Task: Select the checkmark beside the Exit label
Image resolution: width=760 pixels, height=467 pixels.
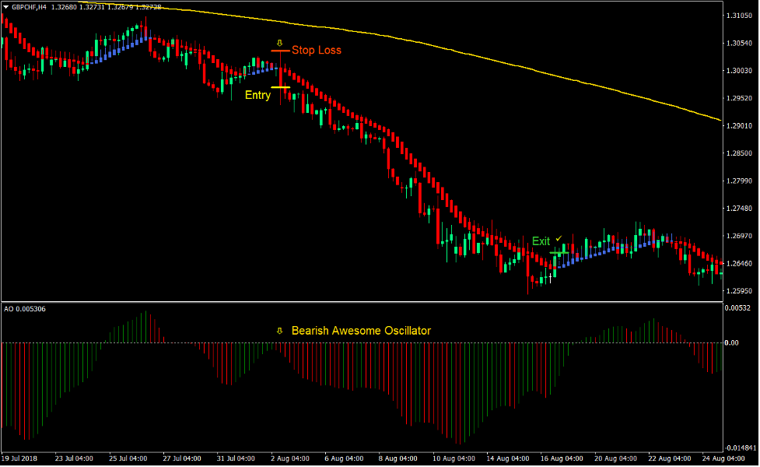Action: [x=559, y=239]
